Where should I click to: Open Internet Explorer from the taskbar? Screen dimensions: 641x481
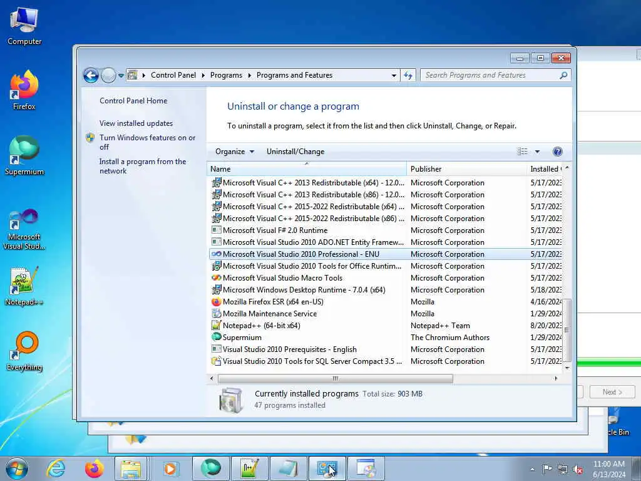point(55,468)
